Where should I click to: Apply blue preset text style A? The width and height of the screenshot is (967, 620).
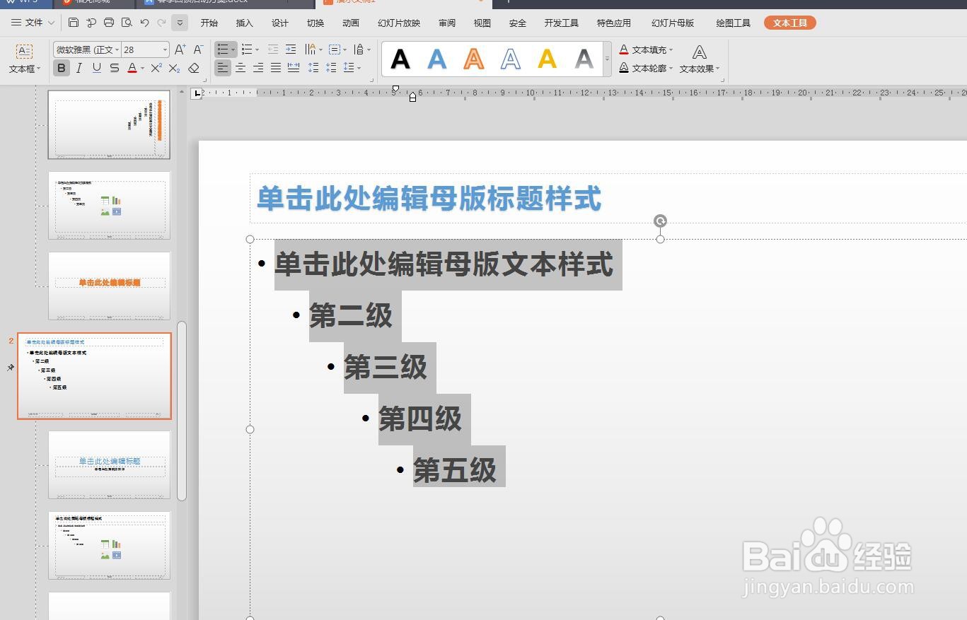(x=437, y=59)
